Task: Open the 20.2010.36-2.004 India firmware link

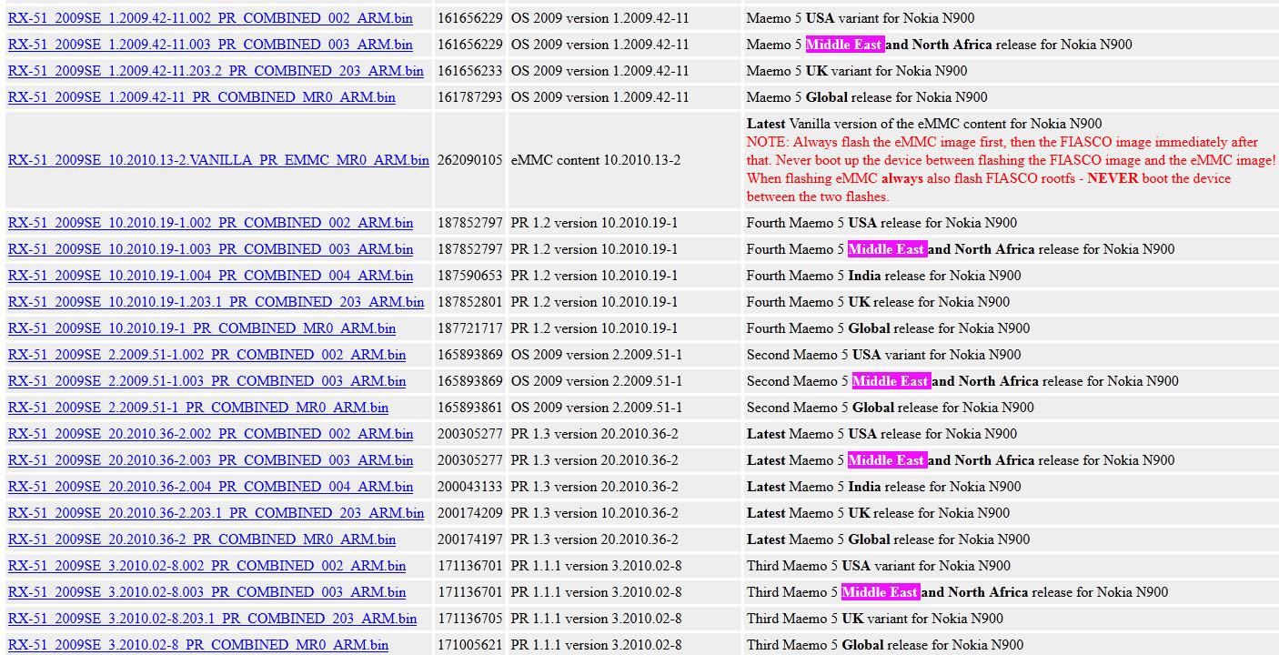Action: click(x=210, y=487)
